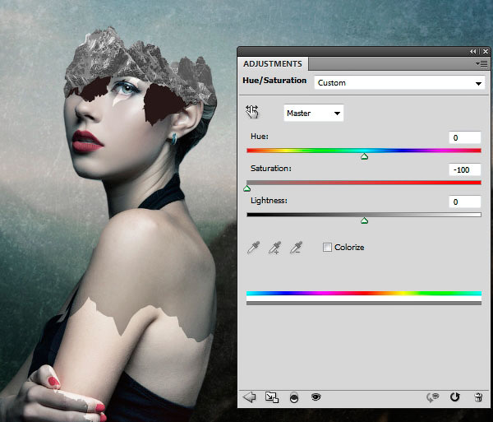Open the Custom preset dropdown
The image size is (493, 422).
399,83
